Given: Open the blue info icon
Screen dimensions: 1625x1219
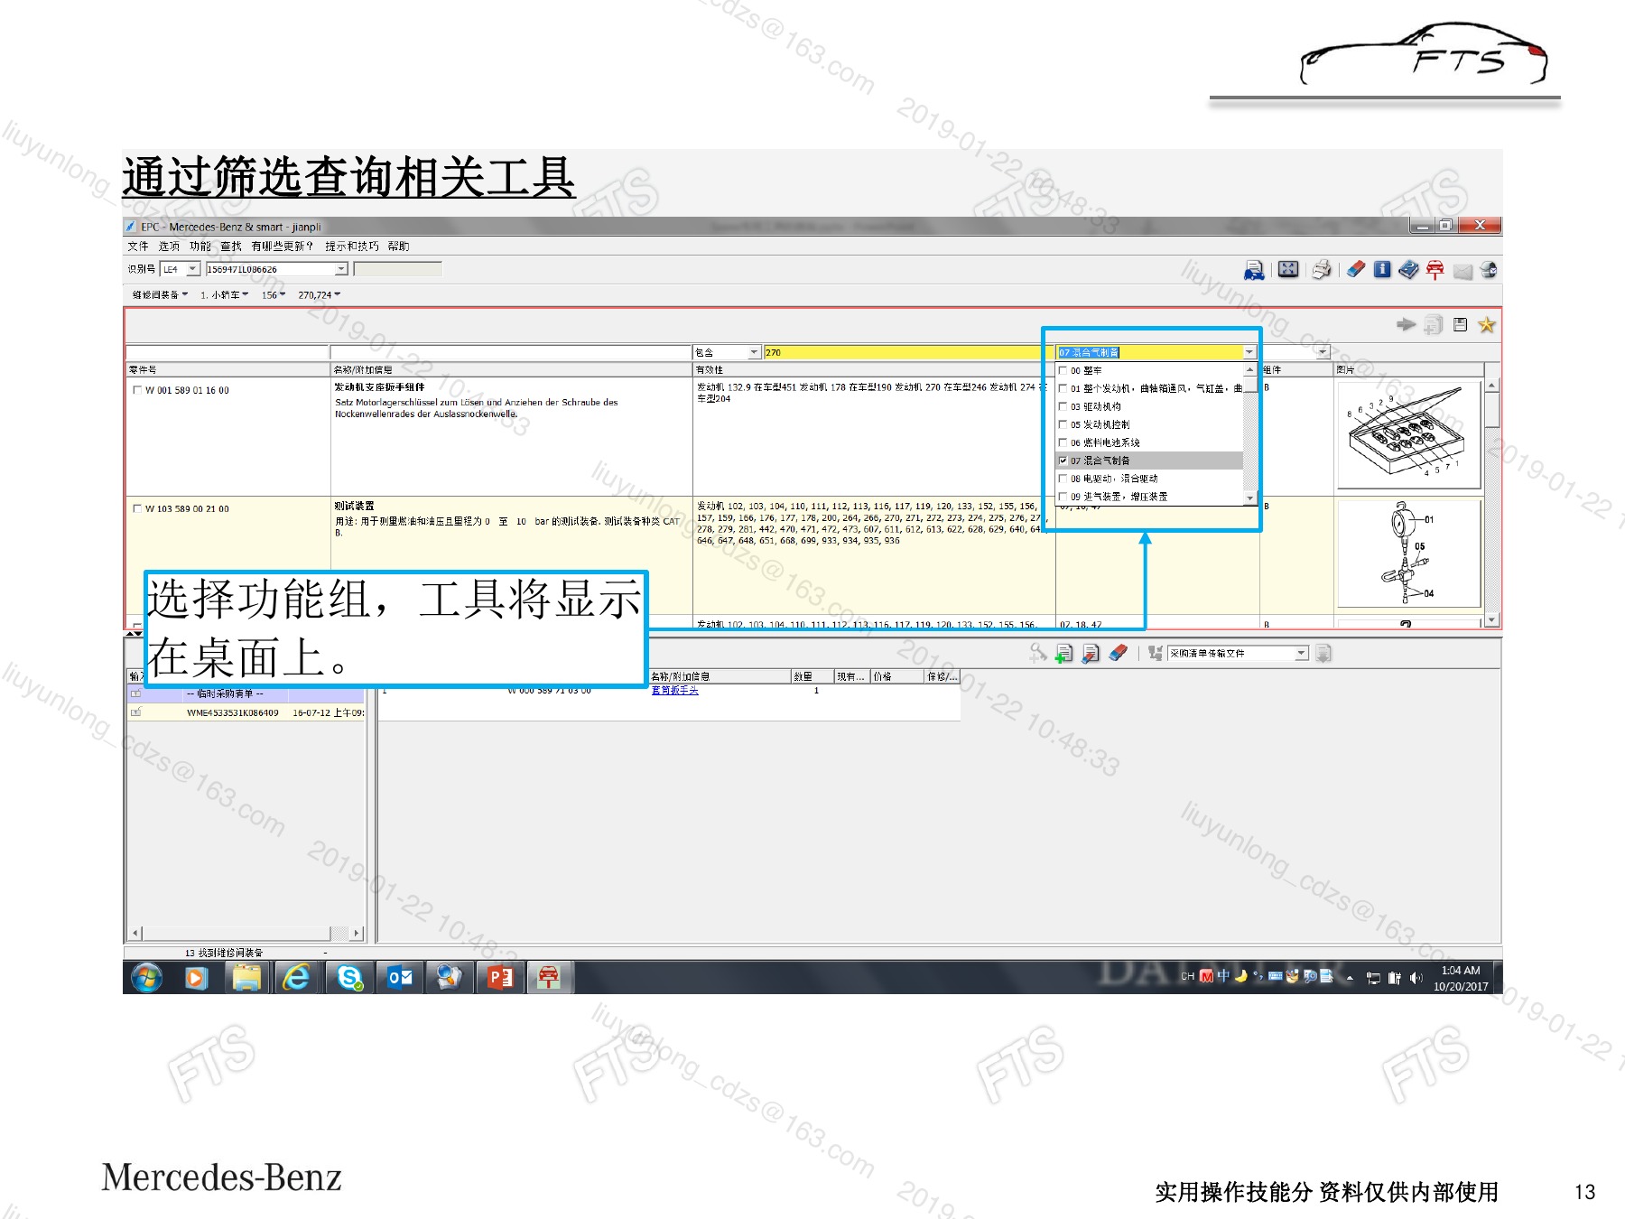Looking at the screenshot, I should pos(1382,269).
